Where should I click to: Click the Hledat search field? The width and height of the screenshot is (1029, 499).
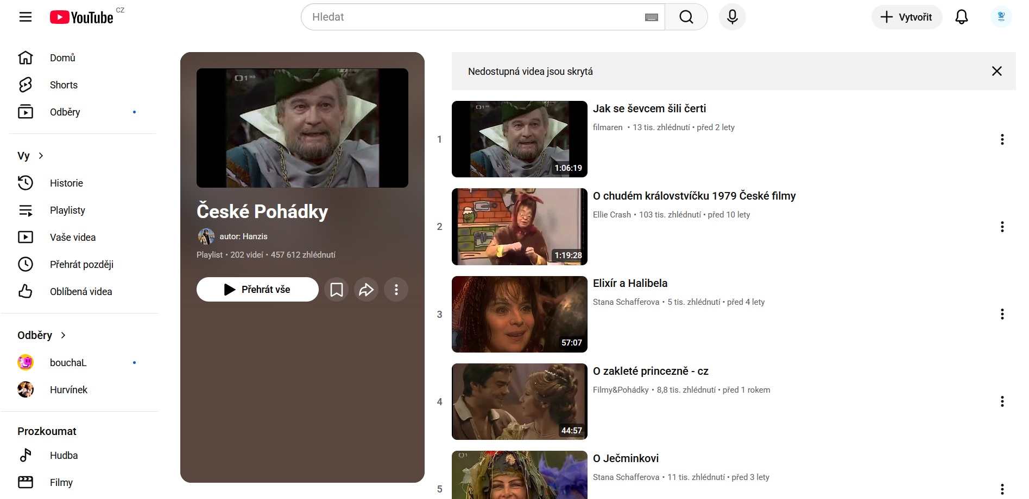472,17
